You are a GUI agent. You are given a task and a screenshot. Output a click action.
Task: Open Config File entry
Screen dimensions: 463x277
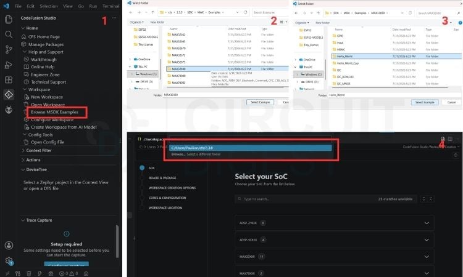click(x=48, y=142)
